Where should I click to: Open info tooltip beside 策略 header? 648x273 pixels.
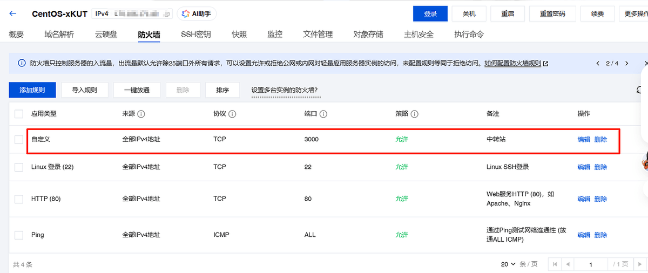(x=415, y=114)
